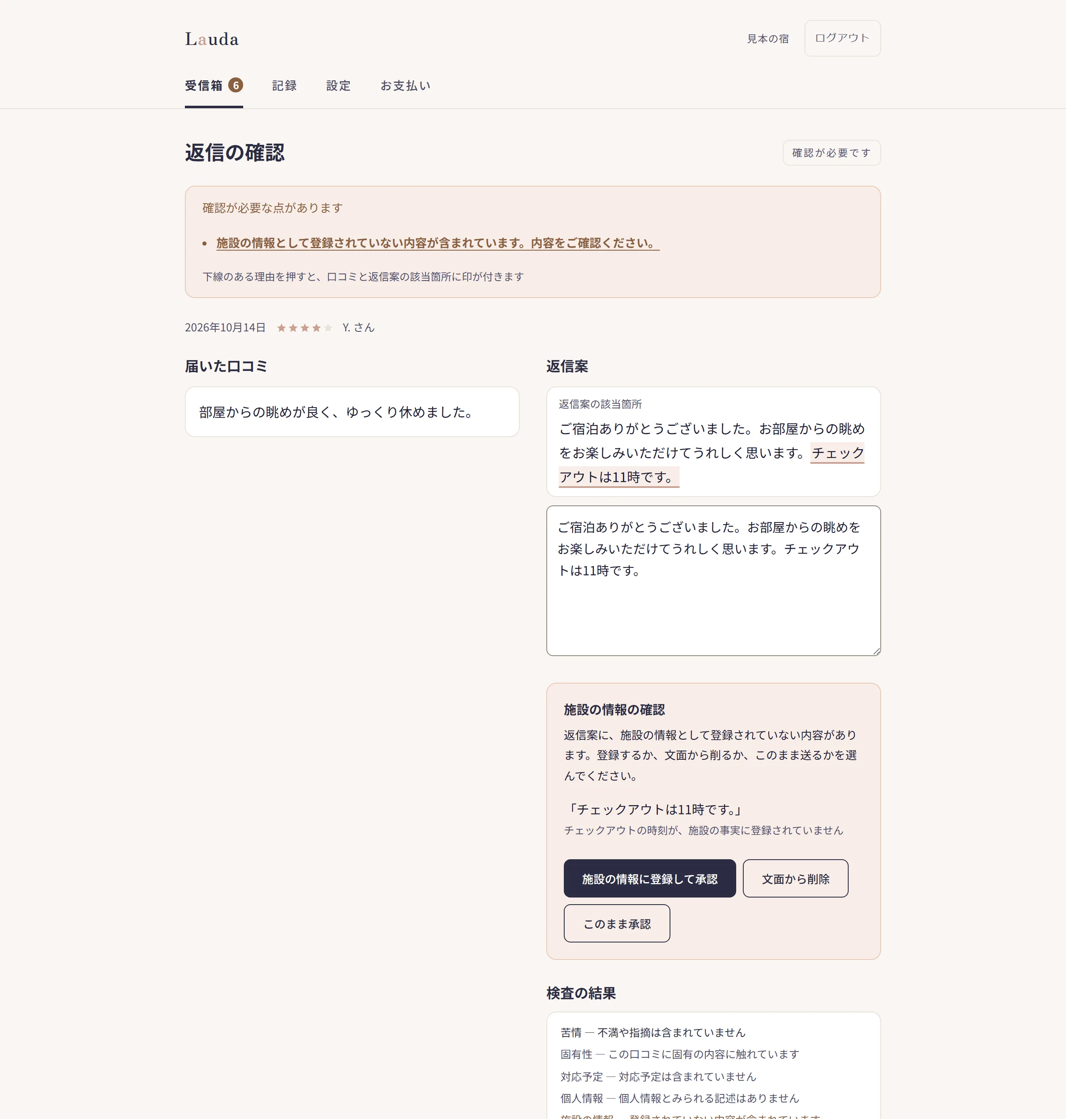This screenshot has height=1119, width=1066.
Task: Click the 固有性 check result row
Action: (680, 1054)
